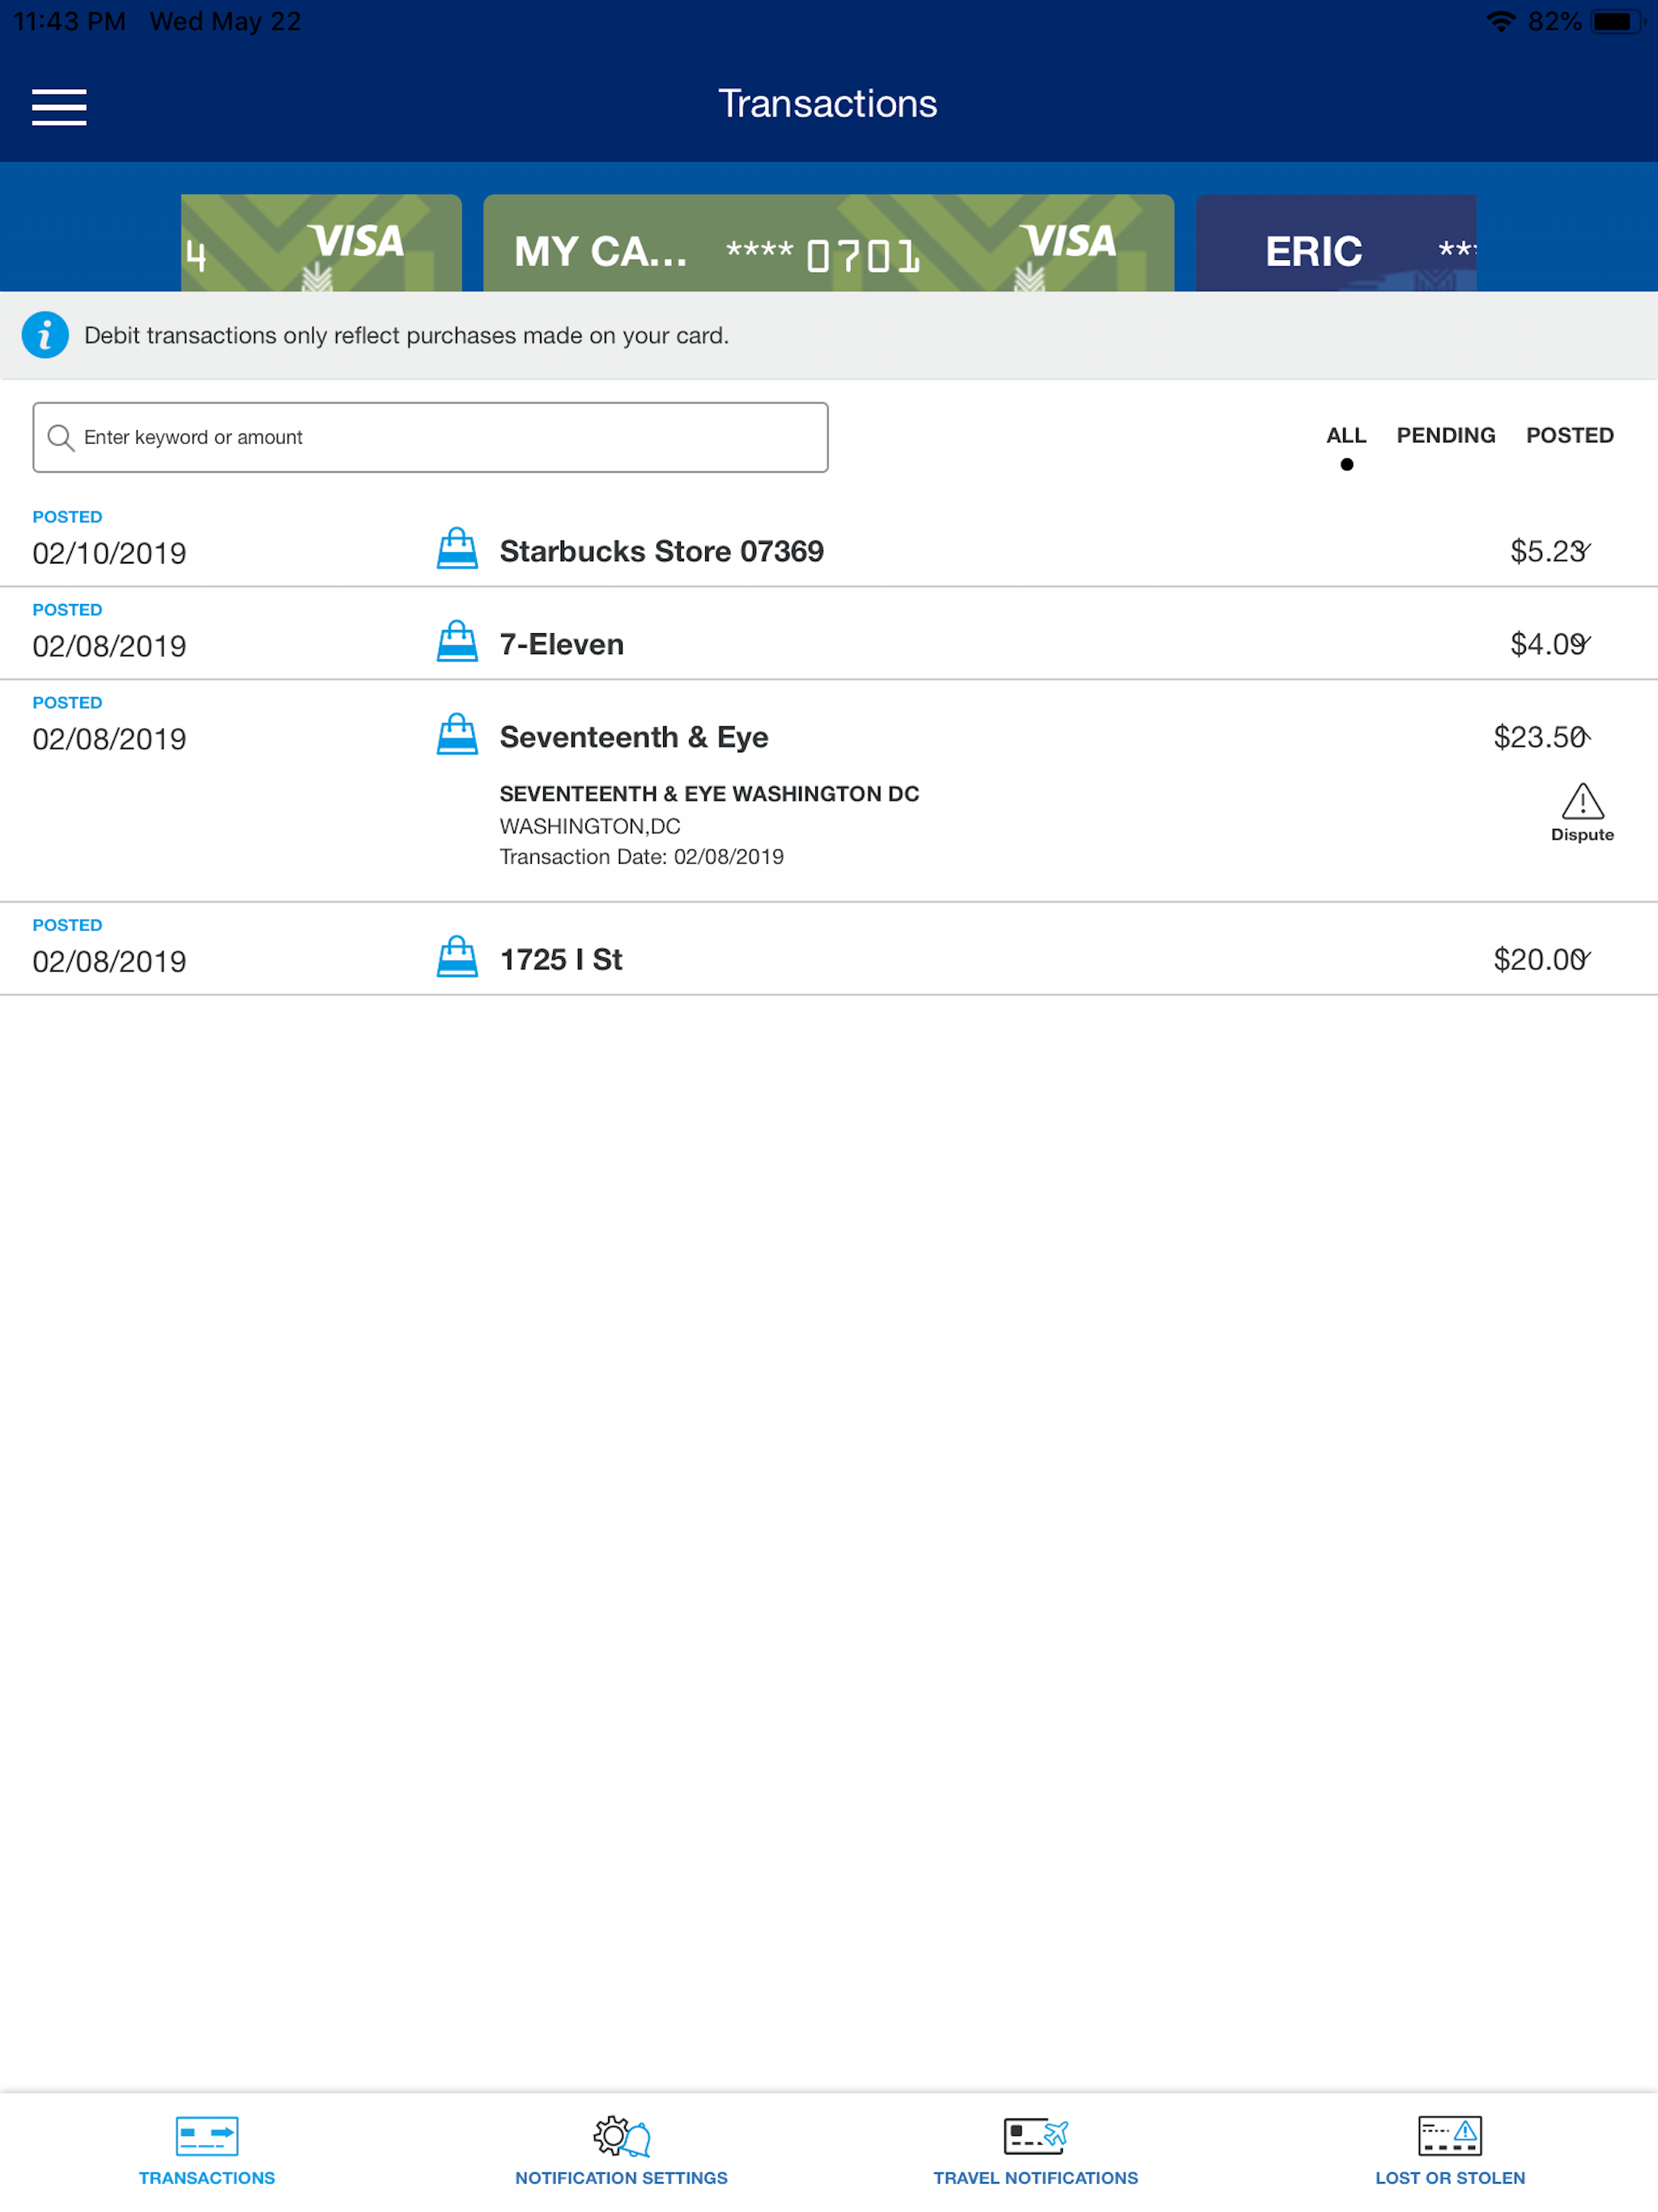The width and height of the screenshot is (1658, 2212).
Task: Click the Transaction Date: 02/08/2019 detail
Action: pyautogui.click(x=641, y=857)
